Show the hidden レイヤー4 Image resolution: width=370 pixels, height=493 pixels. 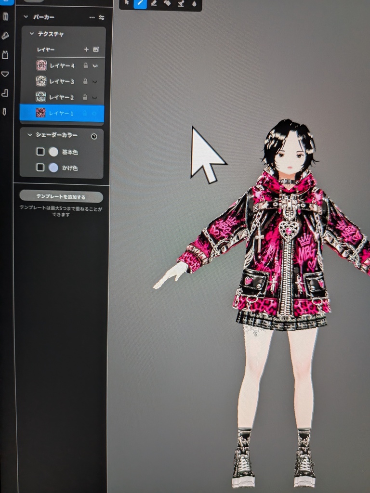tap(95, 66)
